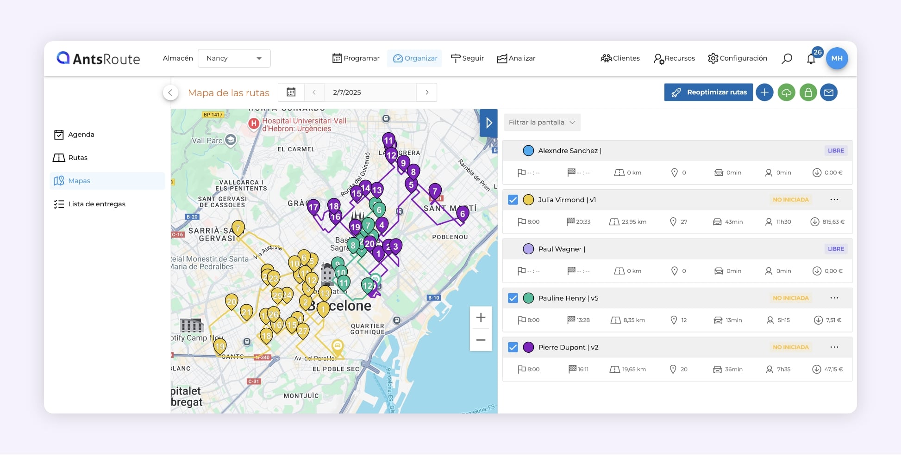Click the notifications bell icon
Screen dimensions: 901x455
811,59
